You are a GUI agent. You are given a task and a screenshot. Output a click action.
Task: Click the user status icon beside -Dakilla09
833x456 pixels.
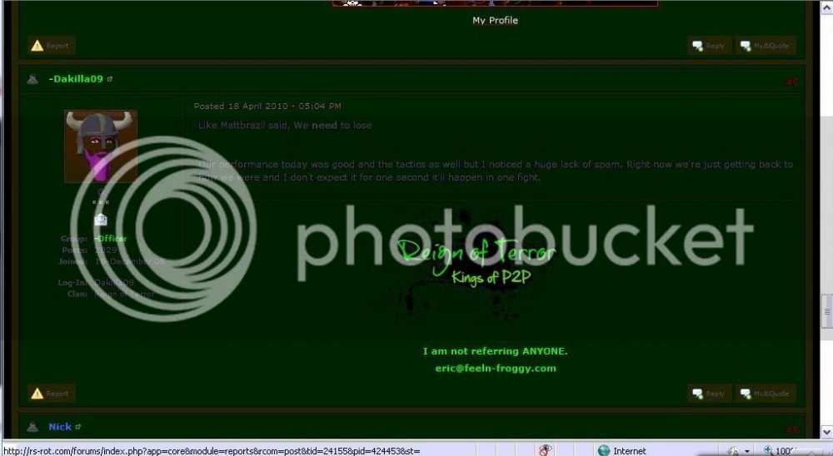click(x=33, y=79)
